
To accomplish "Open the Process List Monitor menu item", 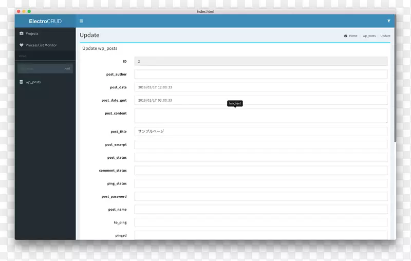I will [41, 45].
